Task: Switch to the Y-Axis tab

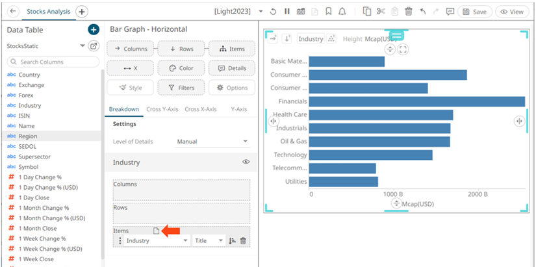Action: coord(239,109)
